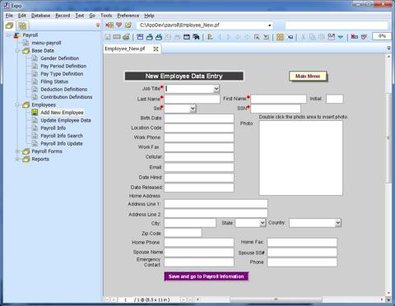
Task: Click the Zip Code input field
Action: pos(183,233)
